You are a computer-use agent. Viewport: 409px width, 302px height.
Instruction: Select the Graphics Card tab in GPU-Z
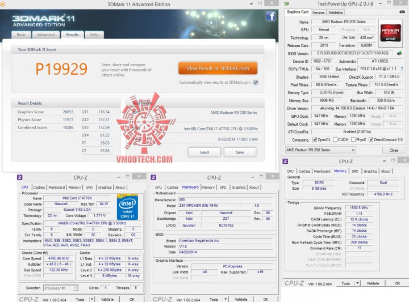tap(297, 12)
